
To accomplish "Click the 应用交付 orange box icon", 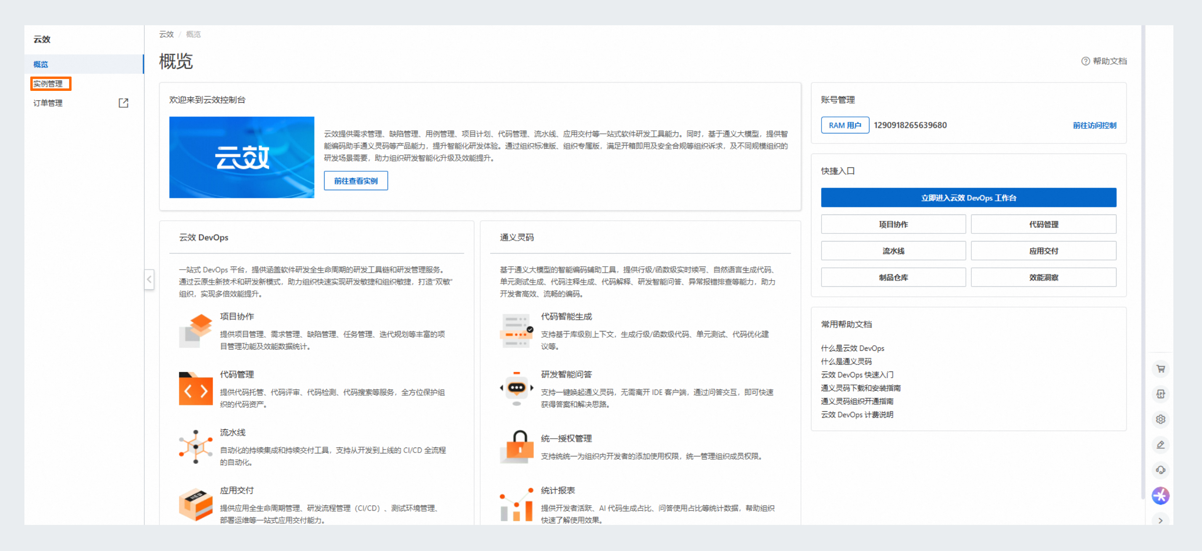I will 196,504.
